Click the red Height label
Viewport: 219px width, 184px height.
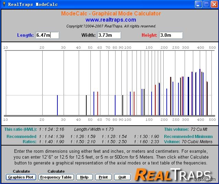pyautogui.click(x=149, y=35)
